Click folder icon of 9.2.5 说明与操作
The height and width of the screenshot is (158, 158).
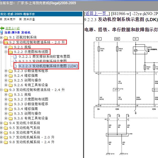click(11, 80)
